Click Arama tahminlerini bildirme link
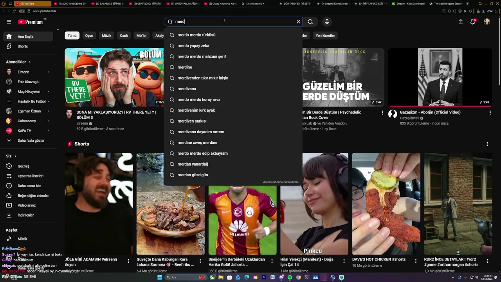 [281, 182]
